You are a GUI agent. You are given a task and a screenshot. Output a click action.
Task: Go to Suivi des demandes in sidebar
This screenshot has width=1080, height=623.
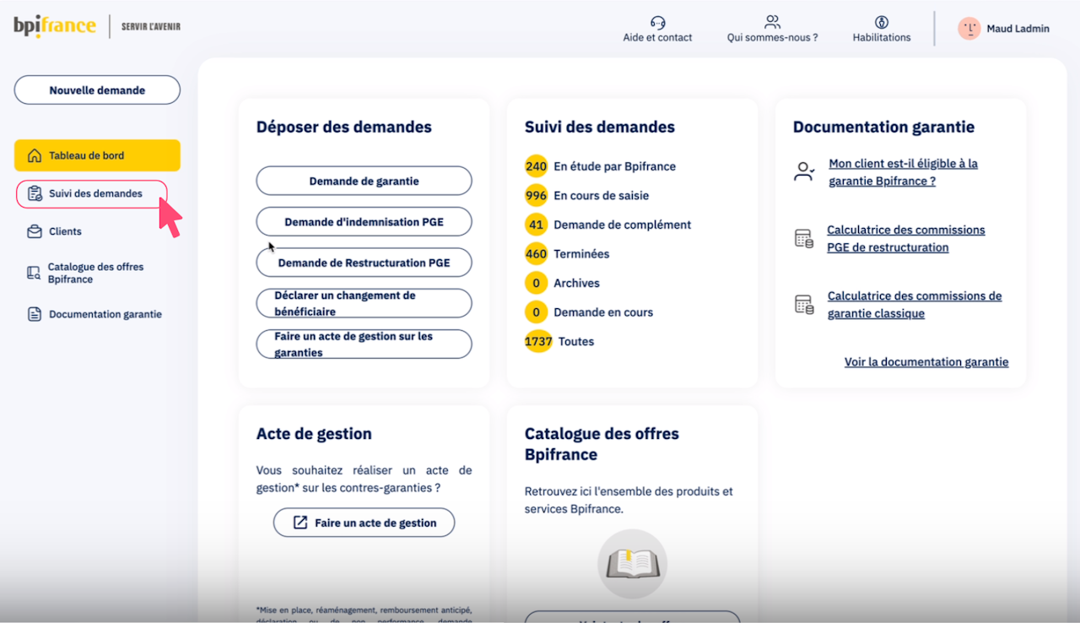pos(92,193)
